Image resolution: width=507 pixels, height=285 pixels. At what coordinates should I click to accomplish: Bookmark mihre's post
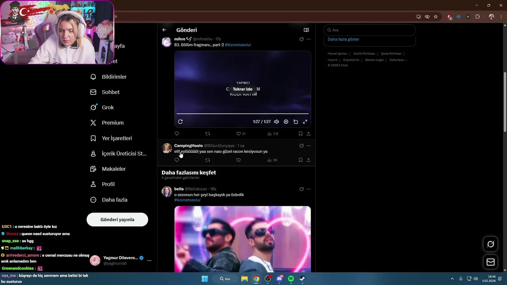(x=301, y=134)
